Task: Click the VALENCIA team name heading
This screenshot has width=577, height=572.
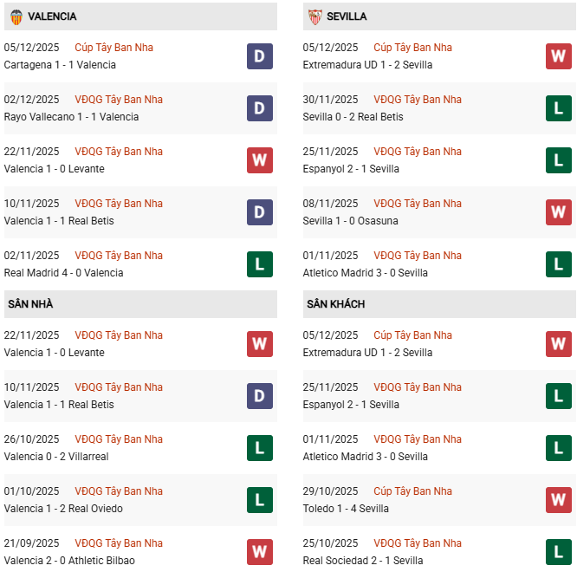Action: 52,16
